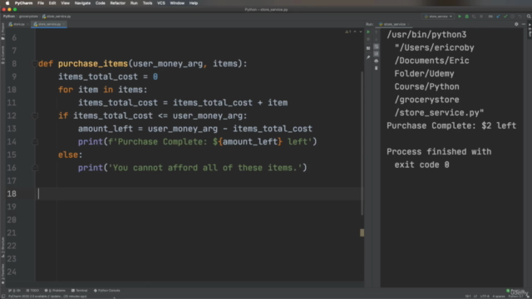
Task: Open the Edit menu
Action: coord(52,3)
